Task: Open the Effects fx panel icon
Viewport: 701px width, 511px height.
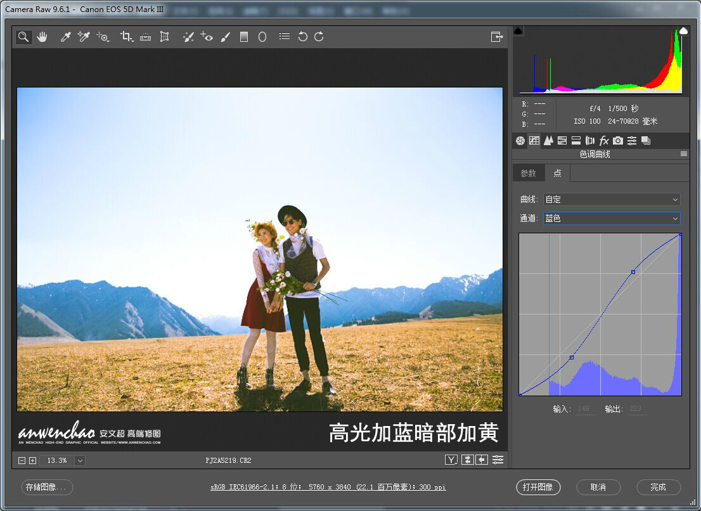Action: point(603,141)
